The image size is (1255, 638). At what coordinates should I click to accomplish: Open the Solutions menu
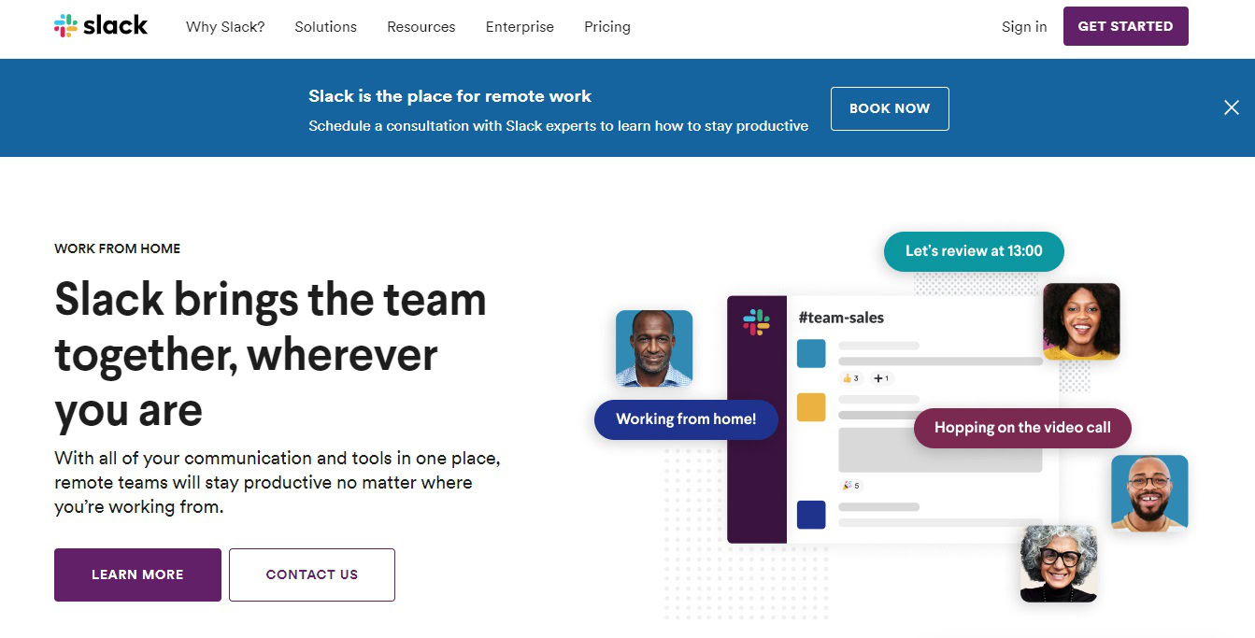tap(326, 27)
